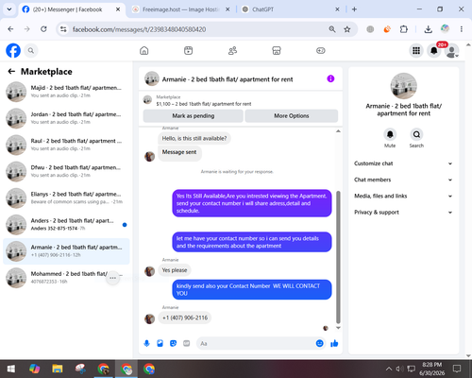The width and height of the screenshot is (472, 378).
Task: Open Jordan conversation in list
Action: point(66,118)
